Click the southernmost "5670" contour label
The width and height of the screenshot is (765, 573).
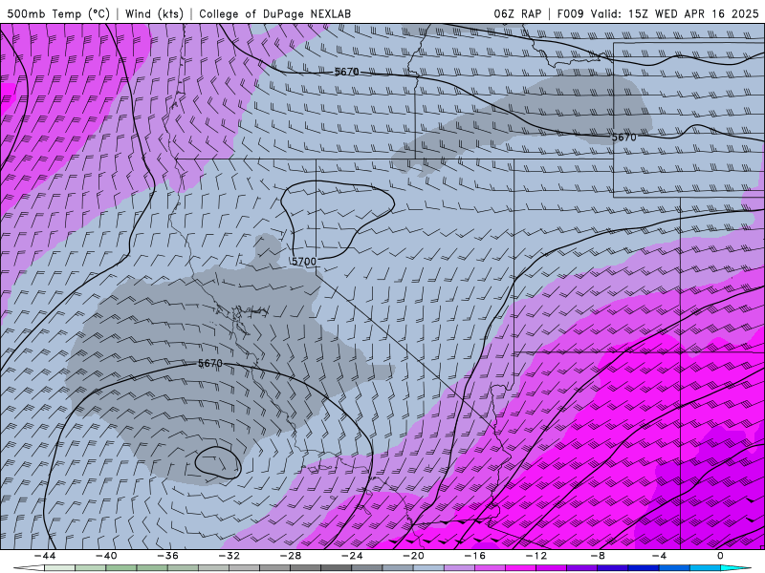click(210, 364)
